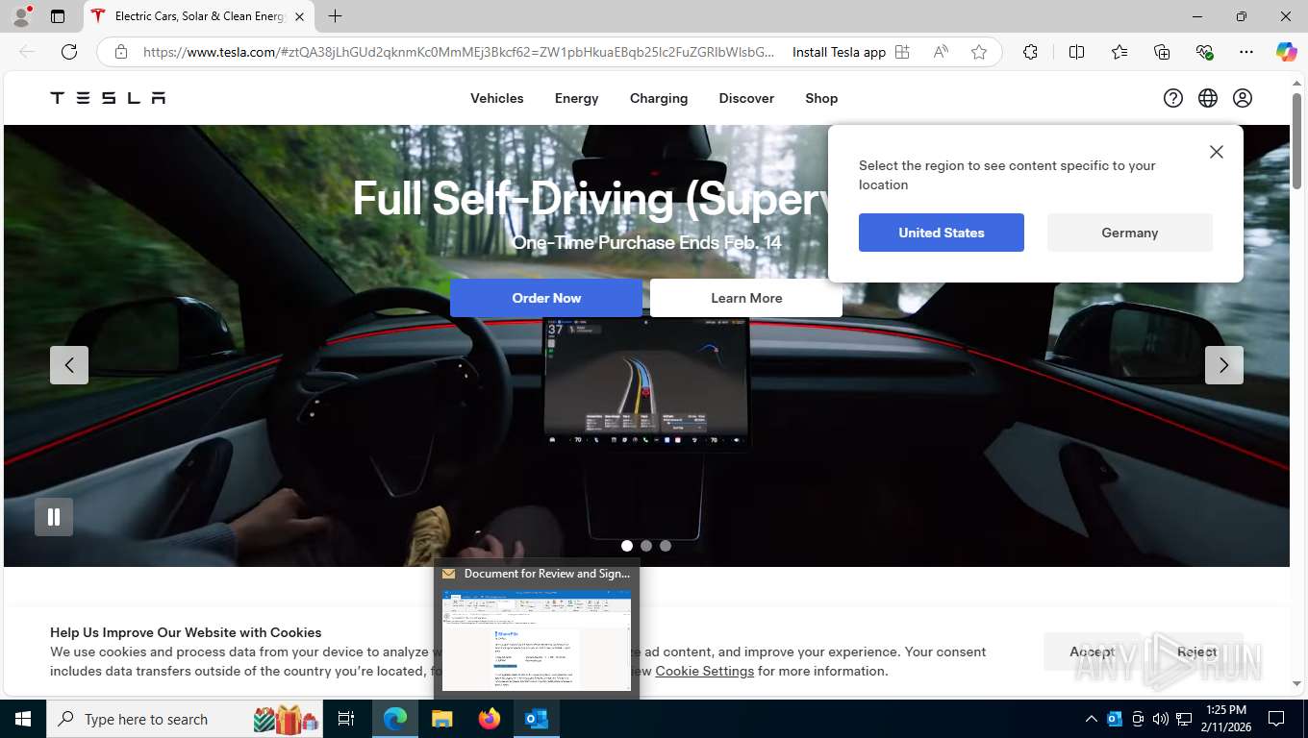Click the Order Now button
1308x738 pixels.
[546, 298]
